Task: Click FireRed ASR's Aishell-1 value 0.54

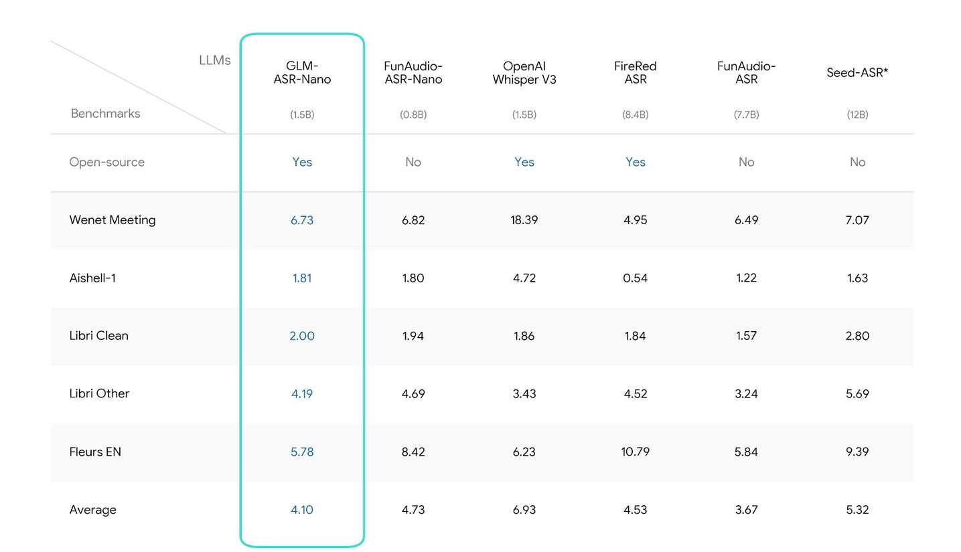Action: click(x=635, y=278)
